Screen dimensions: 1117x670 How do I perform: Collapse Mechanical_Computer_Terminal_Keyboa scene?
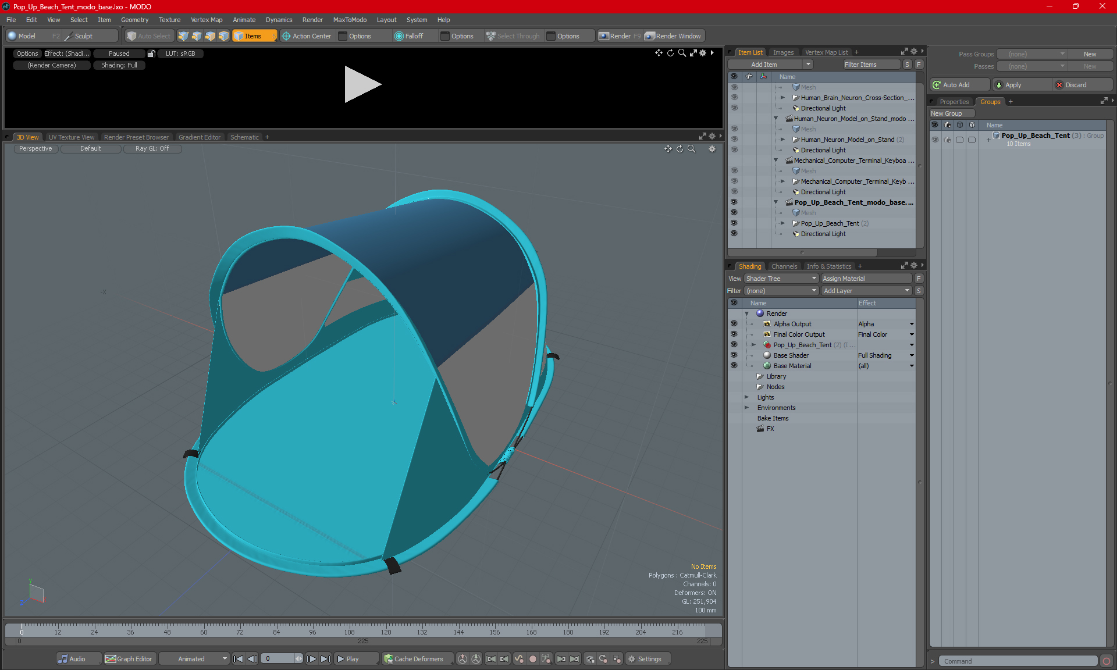[776, 161]
